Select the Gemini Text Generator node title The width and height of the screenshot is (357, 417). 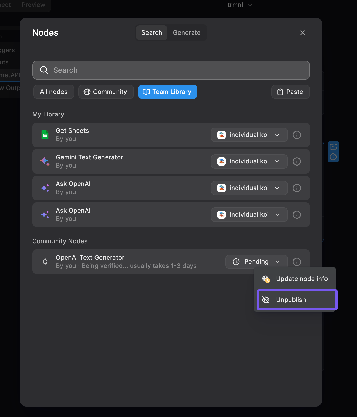pos(89,157)
